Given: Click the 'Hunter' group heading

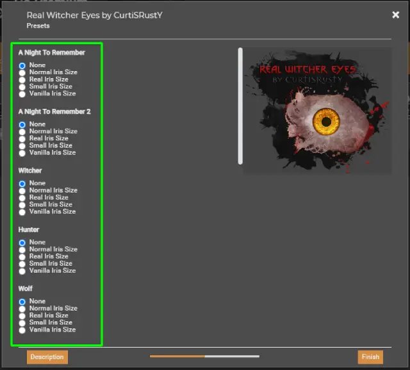Looking at the screenshot, I should [x=29, y=230].
